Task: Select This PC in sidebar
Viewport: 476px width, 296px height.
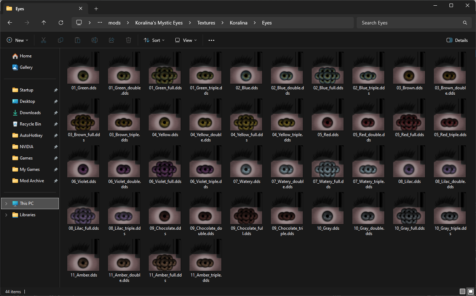Action: point(30,203)
